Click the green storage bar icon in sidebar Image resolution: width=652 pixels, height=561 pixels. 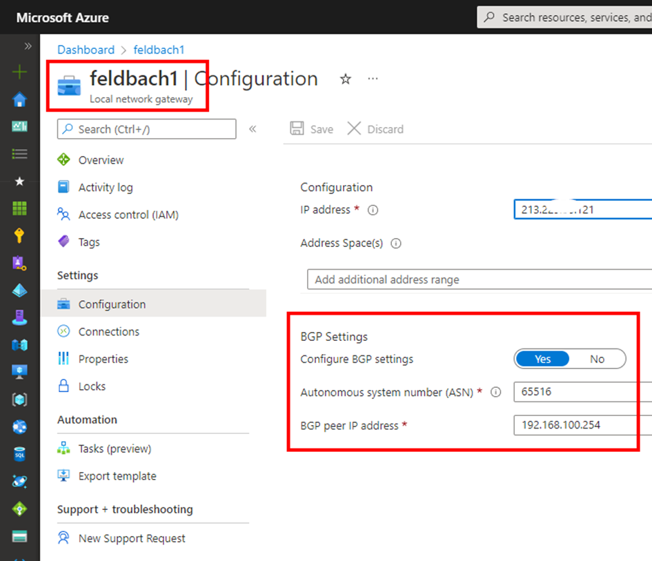point(19,536)
